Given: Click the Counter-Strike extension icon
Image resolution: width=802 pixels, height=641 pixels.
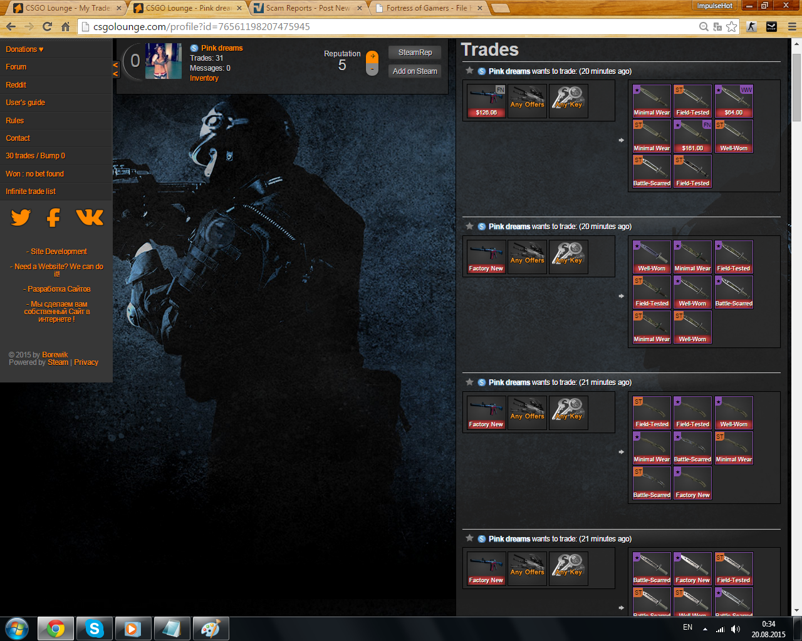Looking at the screenshot, I should pyautogui.click(x=751, y=27).
